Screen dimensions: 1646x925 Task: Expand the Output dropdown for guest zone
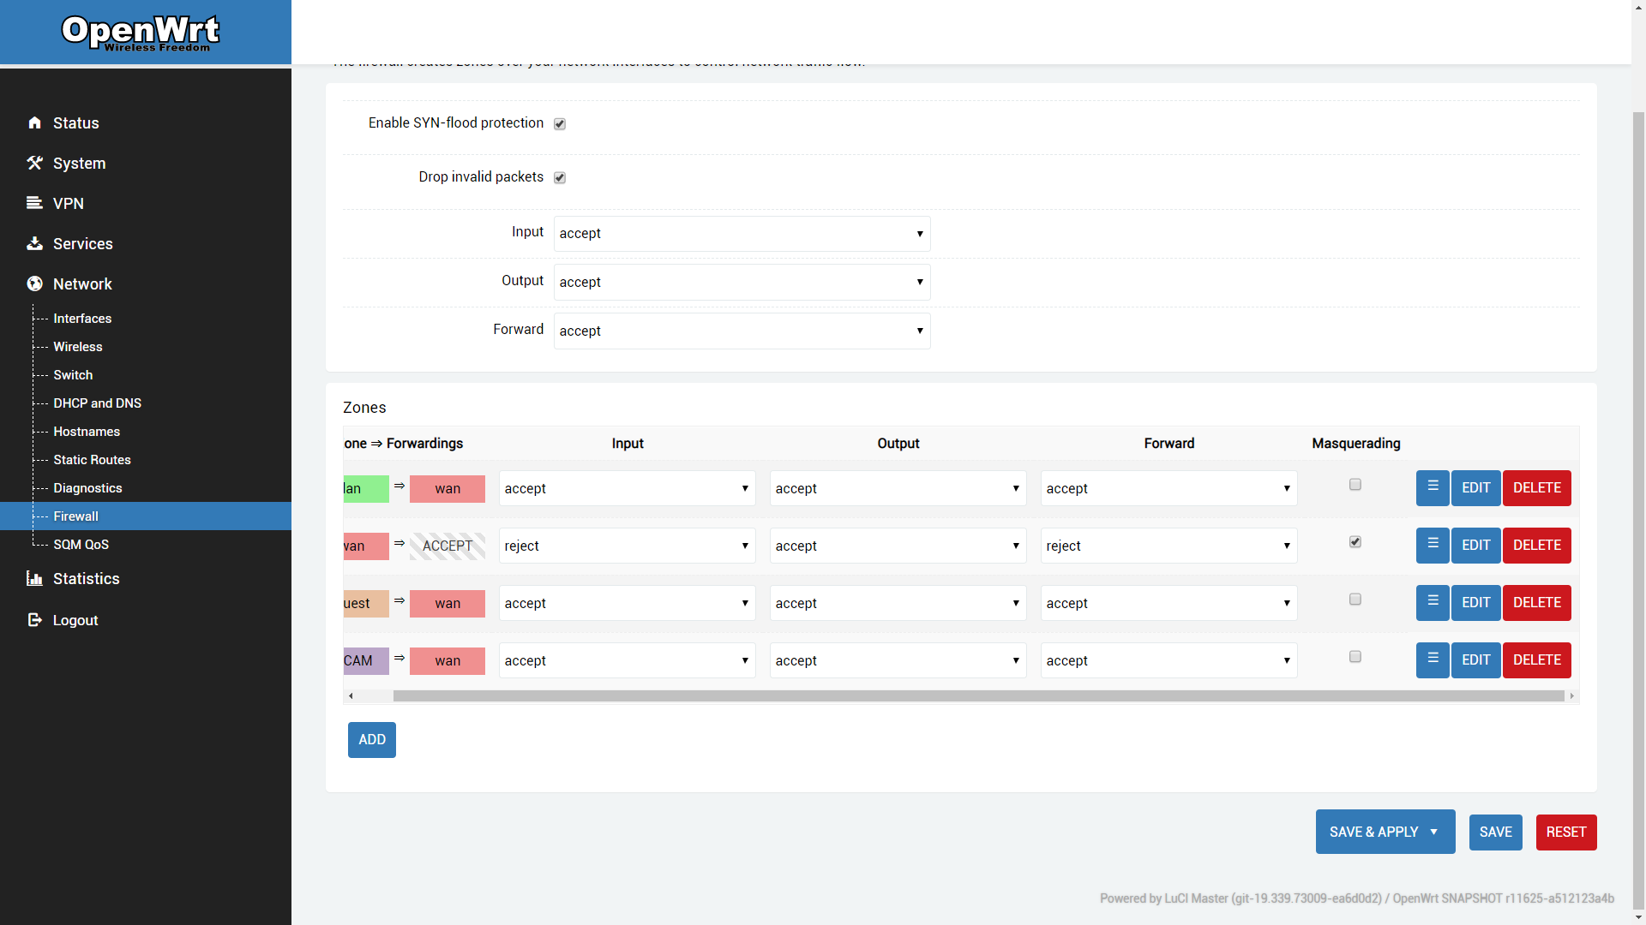898,603
